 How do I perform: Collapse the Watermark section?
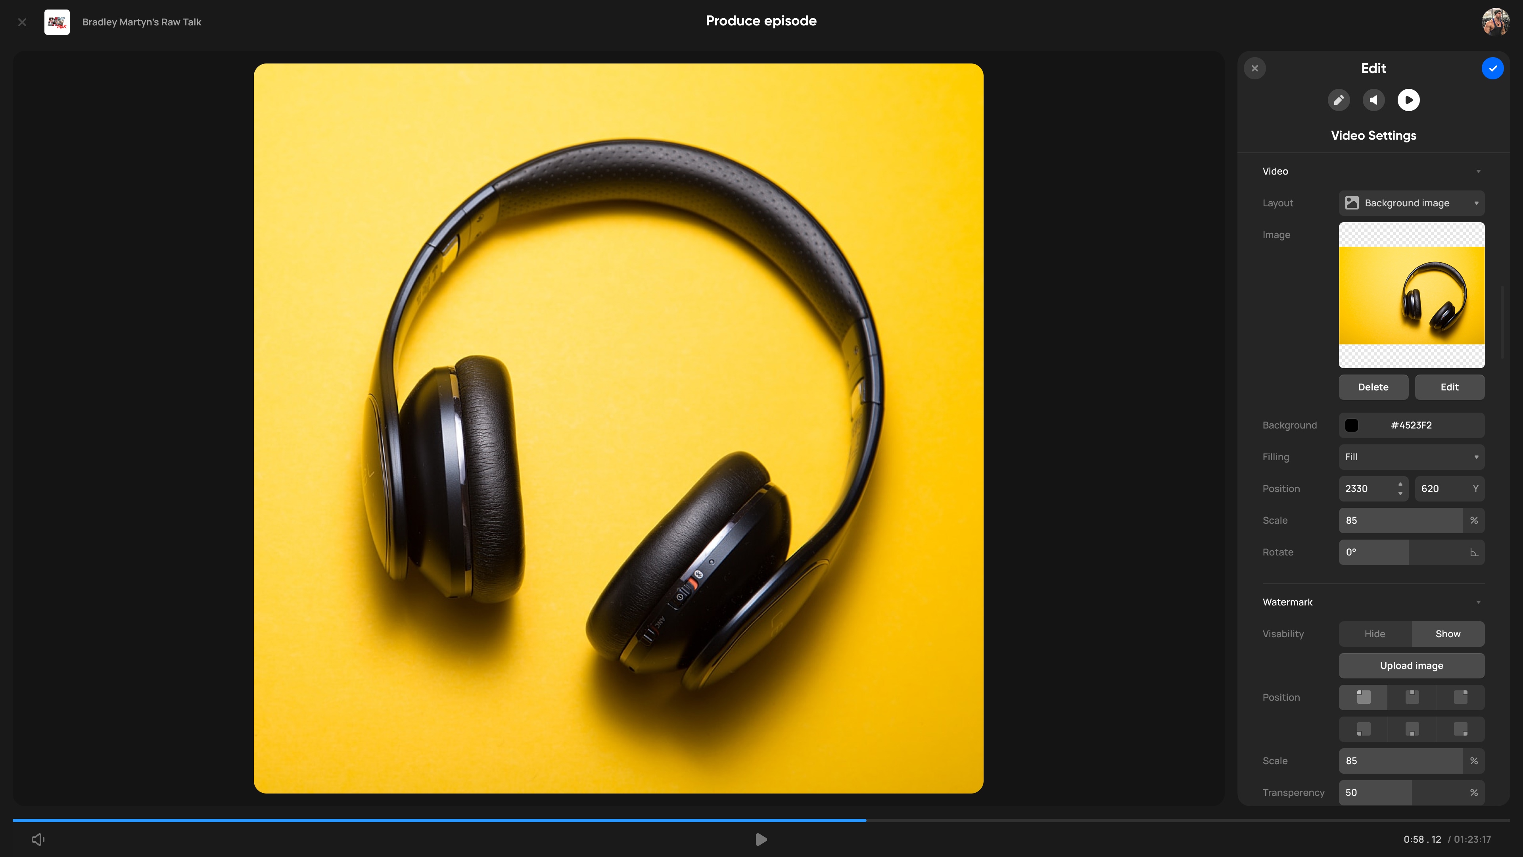pyautogui.click(x=1478, y=602)
